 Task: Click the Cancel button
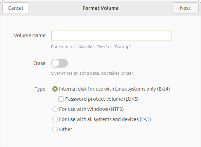click(x=16, y=8)
